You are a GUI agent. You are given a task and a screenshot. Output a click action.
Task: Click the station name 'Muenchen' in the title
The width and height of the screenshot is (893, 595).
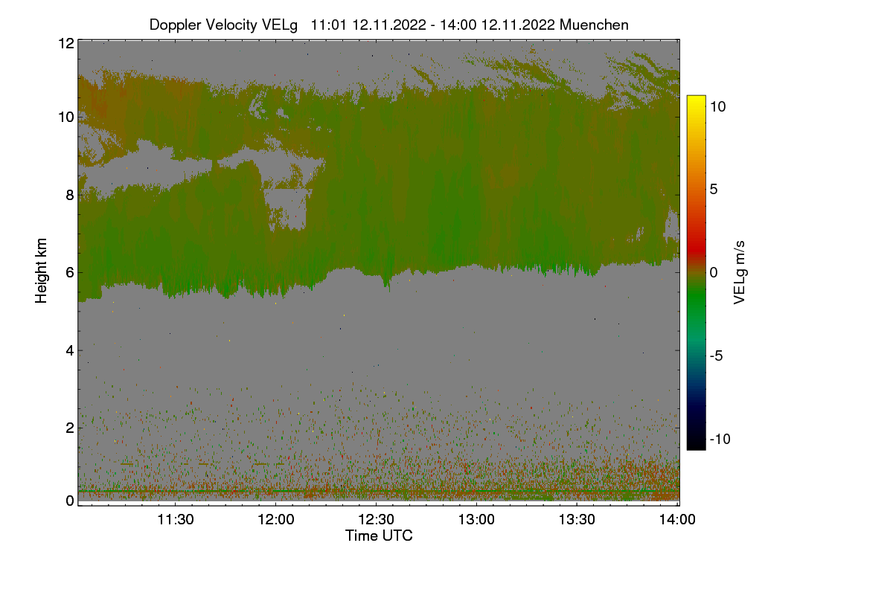(594, 25)
